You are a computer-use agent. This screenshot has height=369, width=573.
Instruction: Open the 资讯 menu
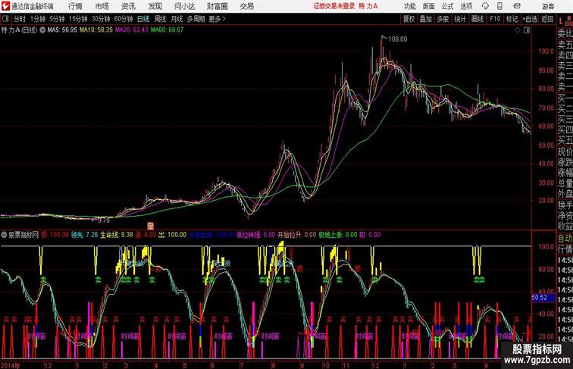click(128, 6)
